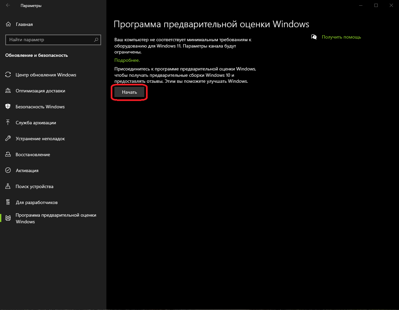The image size is (399, 310).
Task: Click the Получить помощь link
Action: pyautogui.click(x=341, y=37)
